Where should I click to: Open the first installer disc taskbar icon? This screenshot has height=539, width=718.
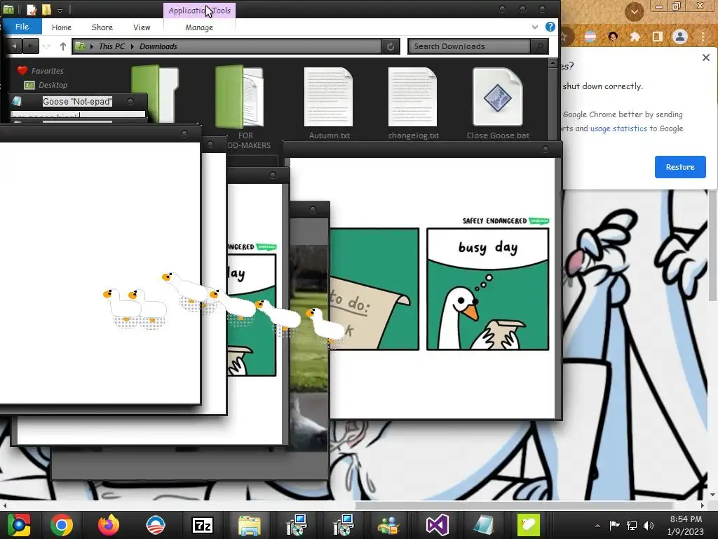pyautogui.click(x=297, y=525)
